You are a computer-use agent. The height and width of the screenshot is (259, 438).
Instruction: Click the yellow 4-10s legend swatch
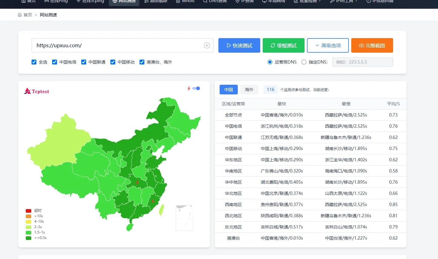pos(29,221)
